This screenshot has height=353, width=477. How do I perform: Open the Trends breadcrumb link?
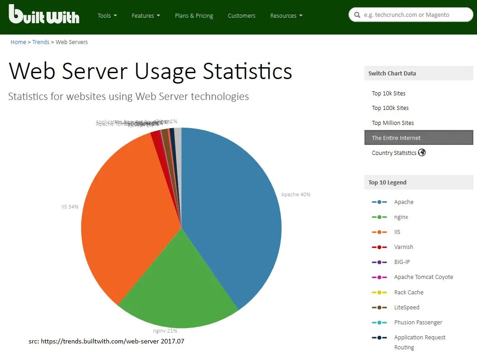coord(41,42)
